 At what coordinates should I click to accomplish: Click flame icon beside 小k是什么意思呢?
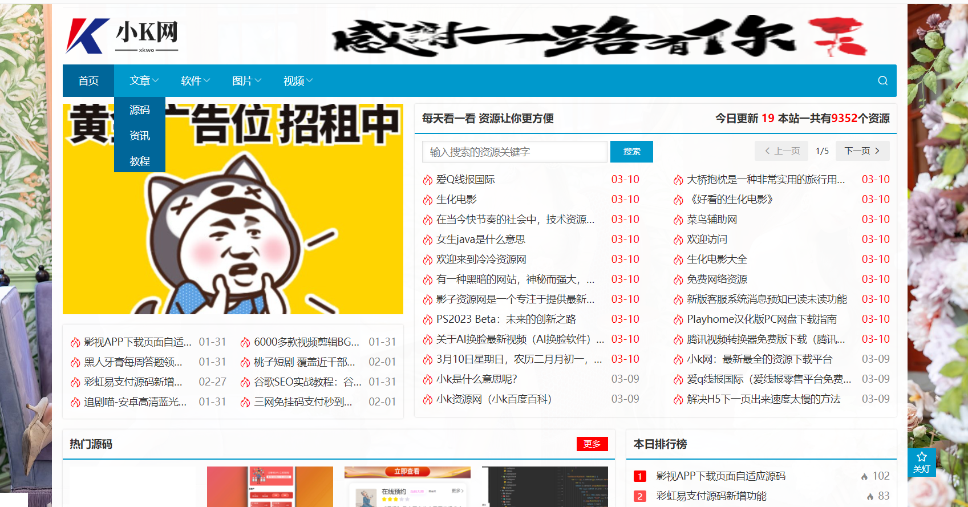(x=428, y=380)
